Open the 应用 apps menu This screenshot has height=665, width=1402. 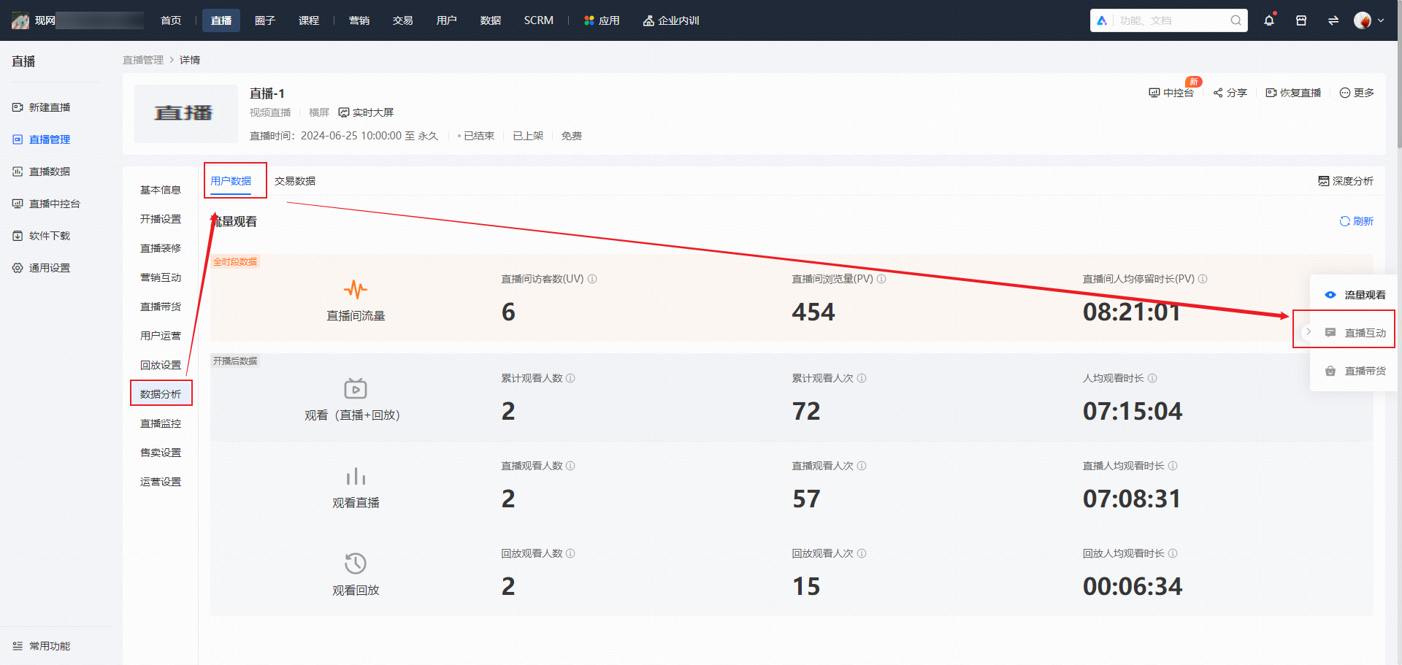click(602, 20)
